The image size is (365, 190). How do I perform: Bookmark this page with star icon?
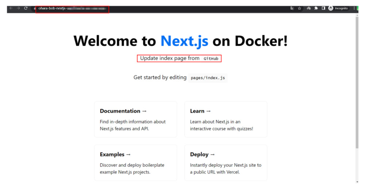[300, 8]
